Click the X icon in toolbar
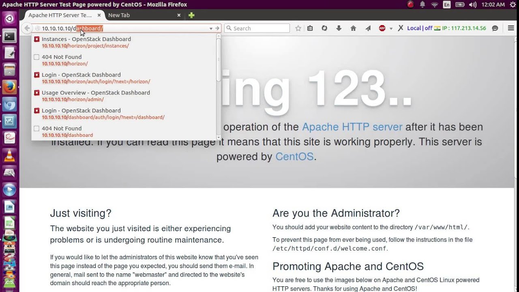The image size is (519, 292). coord(400,28)
